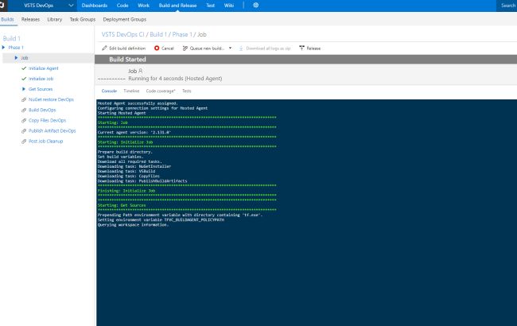Open the Queue new build dropdown arrow
Image resolution: width=517 pixels, height=326 pixels.
(230, 49)
